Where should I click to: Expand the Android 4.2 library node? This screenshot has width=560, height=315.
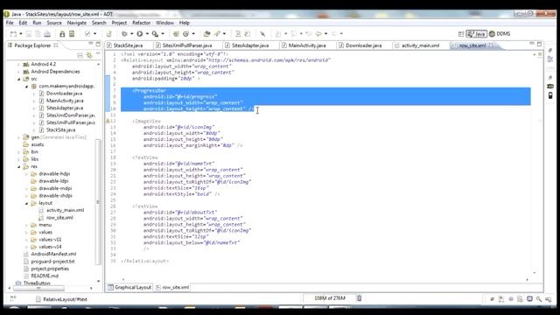coord(19,64)
